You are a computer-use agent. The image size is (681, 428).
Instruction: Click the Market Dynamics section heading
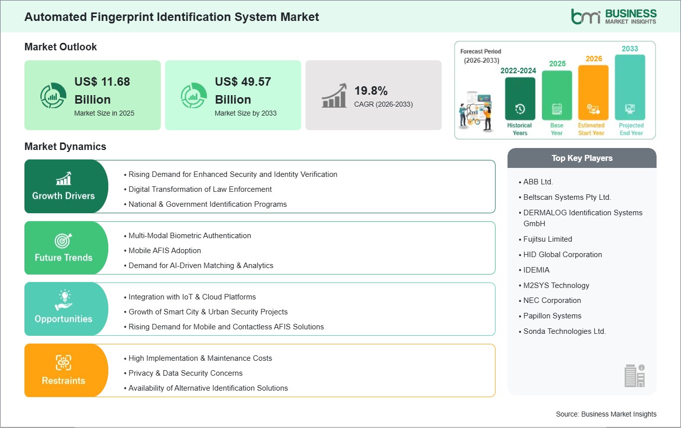click(x=65, y=146)
